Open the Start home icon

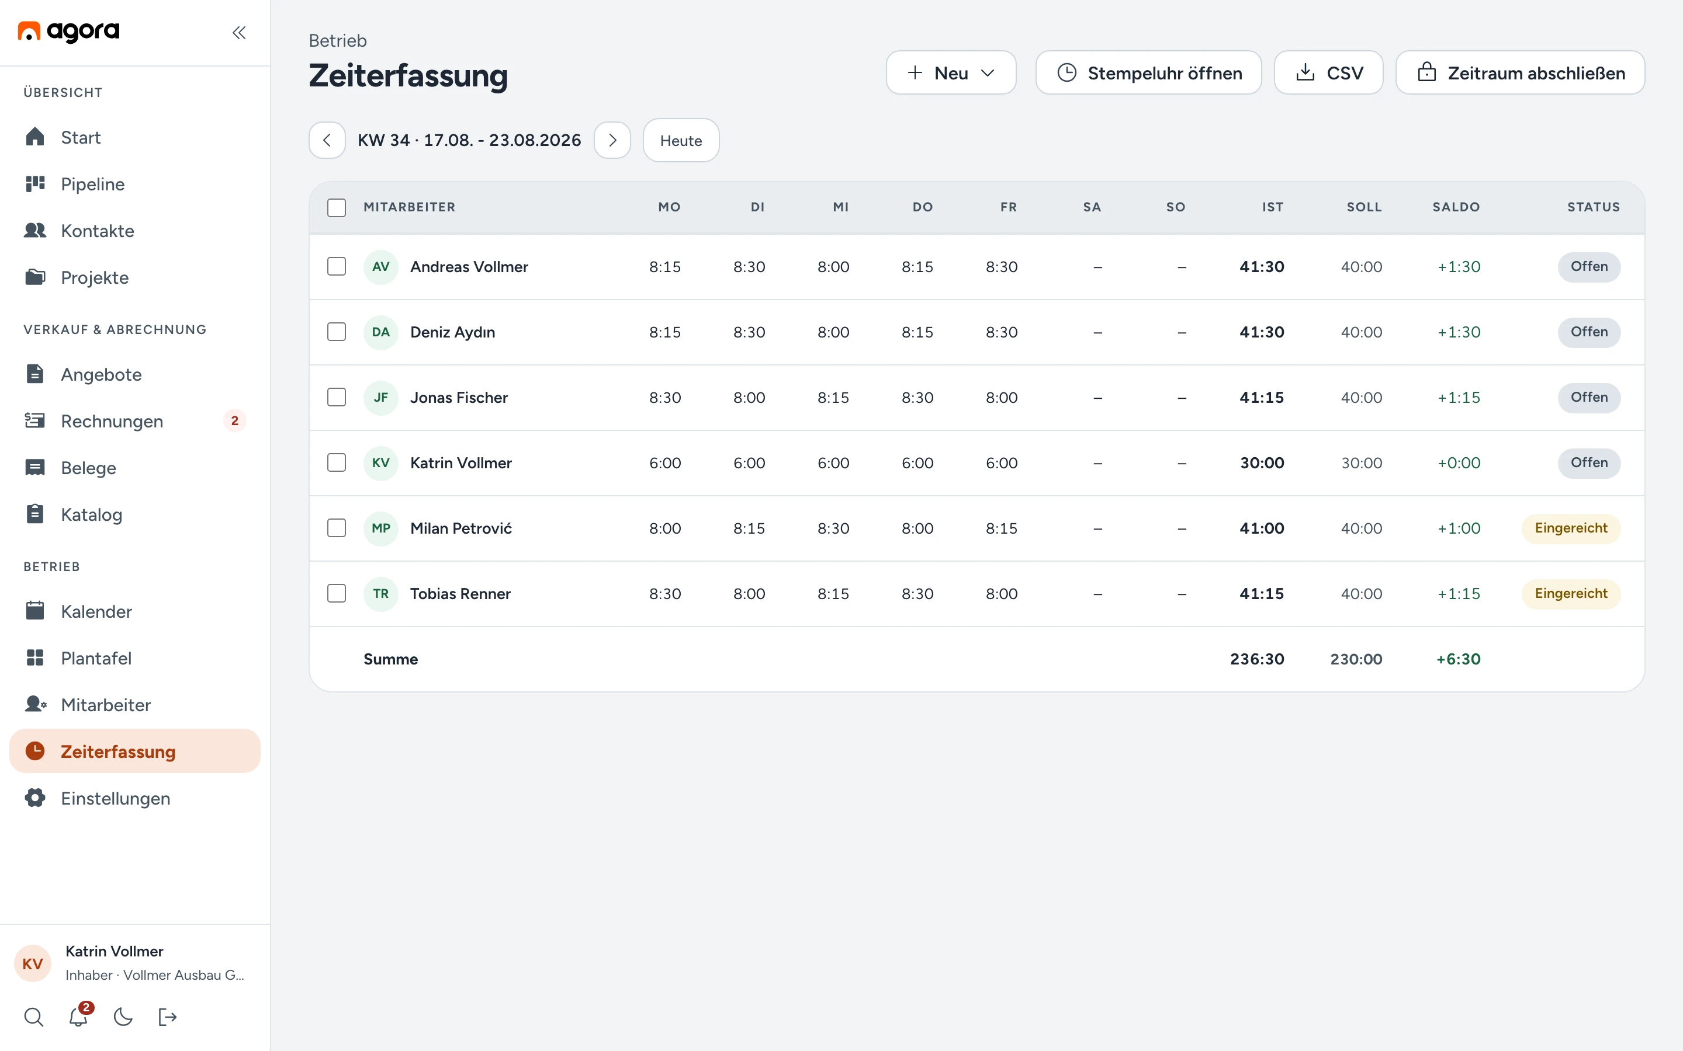[35, 137]
